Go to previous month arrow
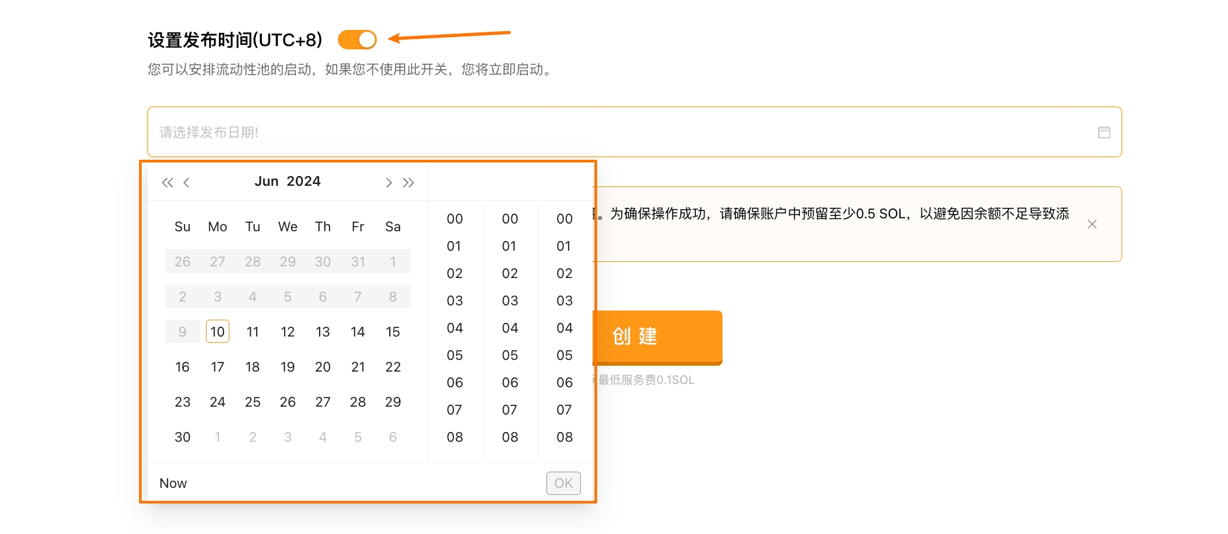The width and height of the screenshot is (1228, 534). pyautogui.click(x=186, y=183)
